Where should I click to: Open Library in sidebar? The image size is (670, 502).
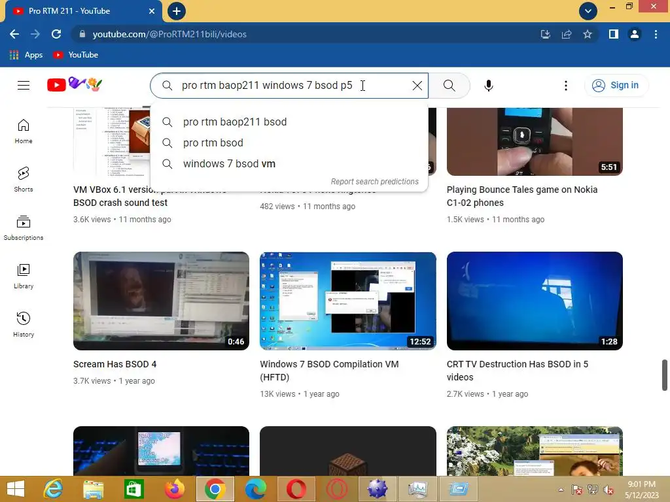pos(24,276)
